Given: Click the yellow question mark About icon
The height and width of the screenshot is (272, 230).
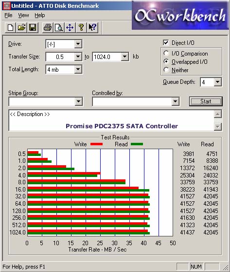Looking at the screenshot, I should [81, 27].
